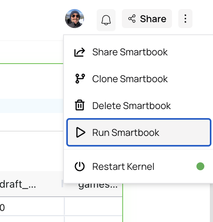Open the user profile avatar

[x=75, y=19]
